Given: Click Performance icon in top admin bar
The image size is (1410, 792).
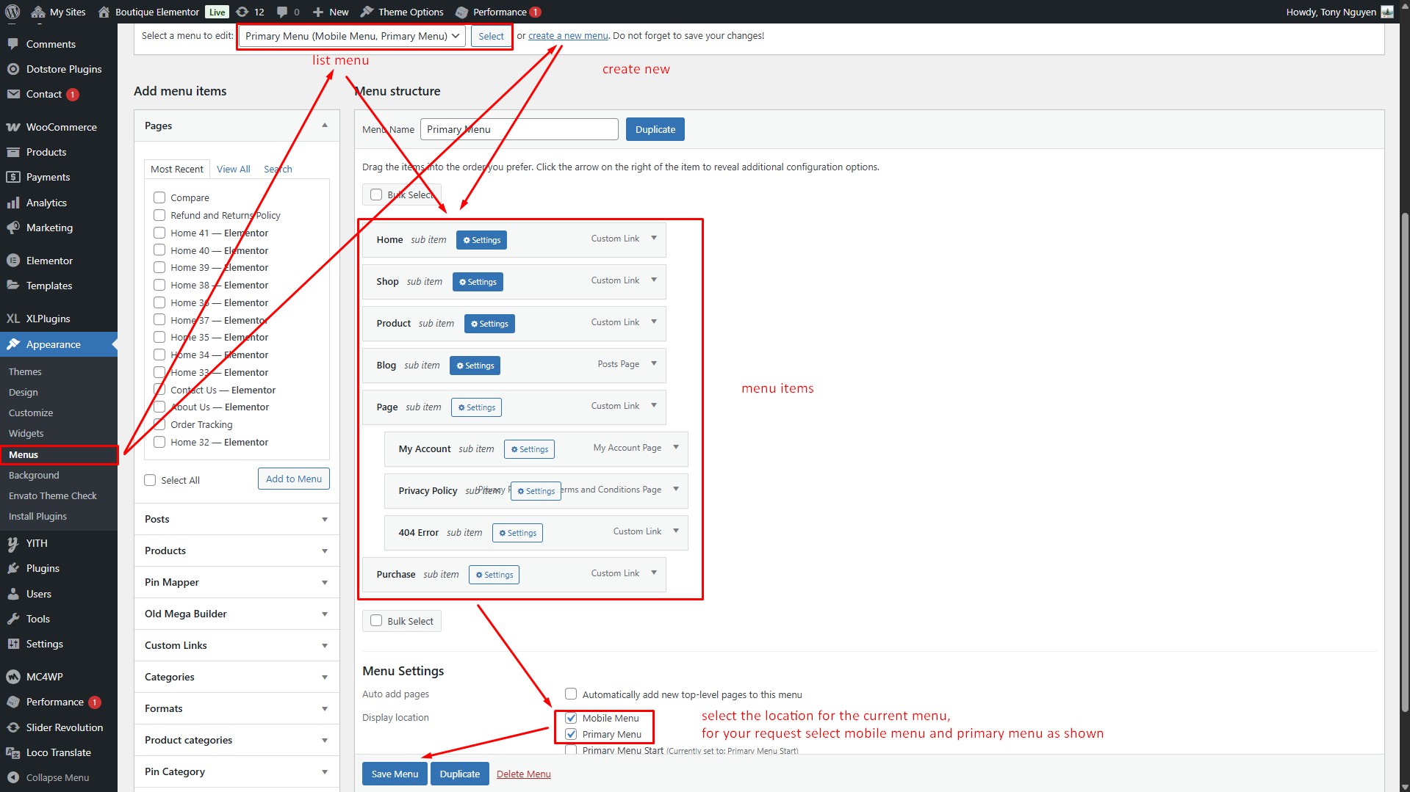Looking at the screenshot, I should [x=461, y=12].
